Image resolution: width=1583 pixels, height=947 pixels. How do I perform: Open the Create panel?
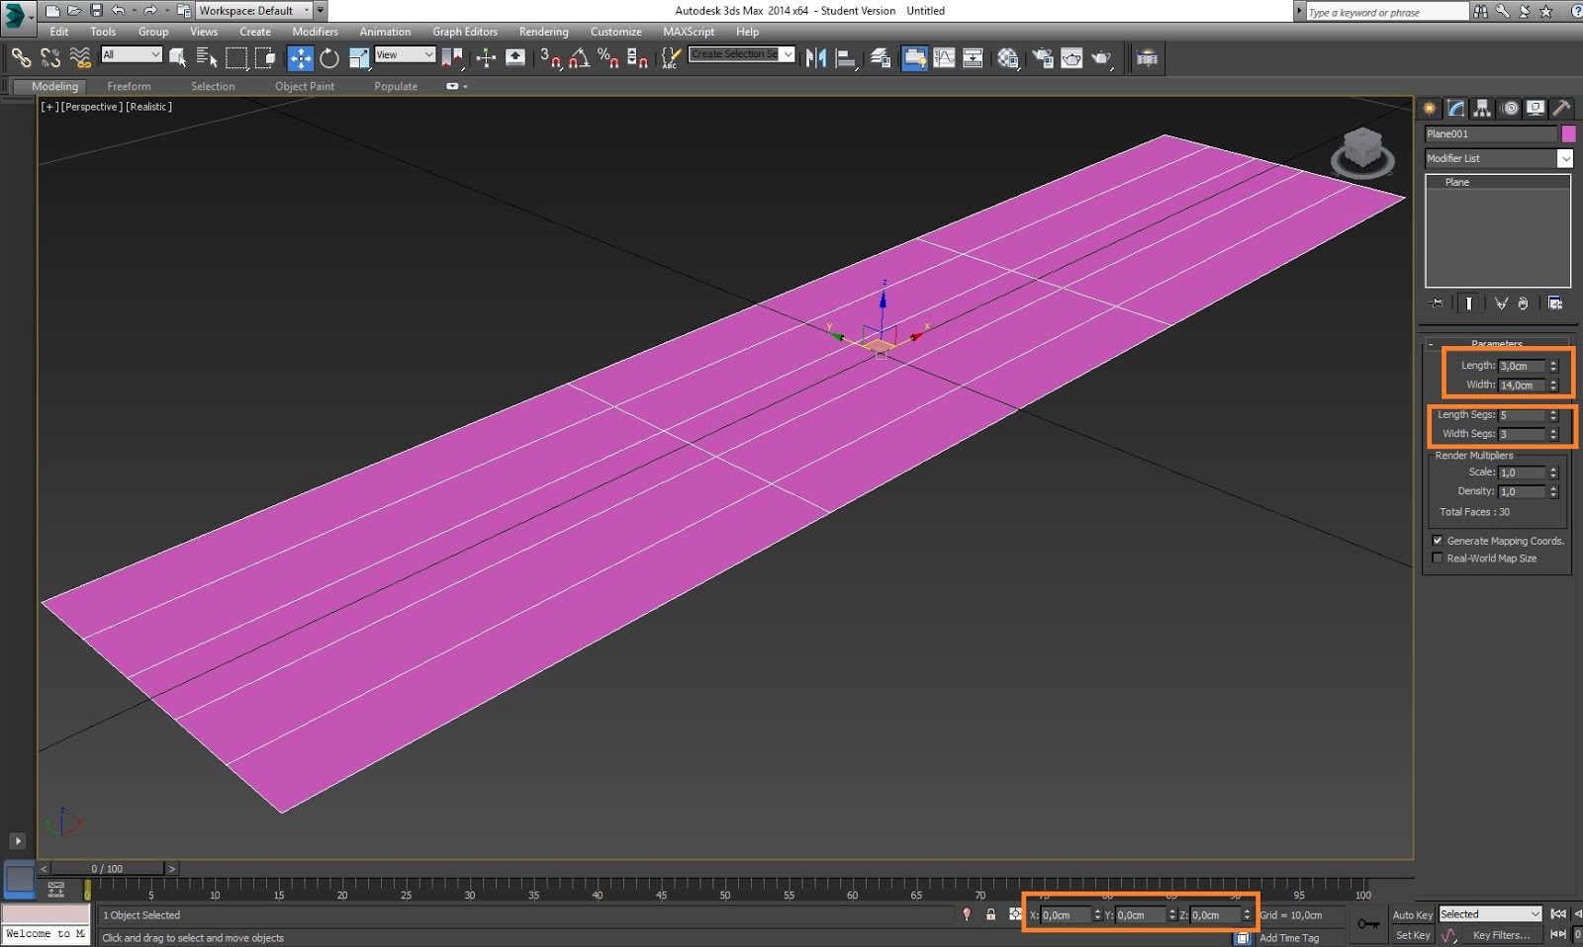pyautogui.click(x=1429, y=109)
